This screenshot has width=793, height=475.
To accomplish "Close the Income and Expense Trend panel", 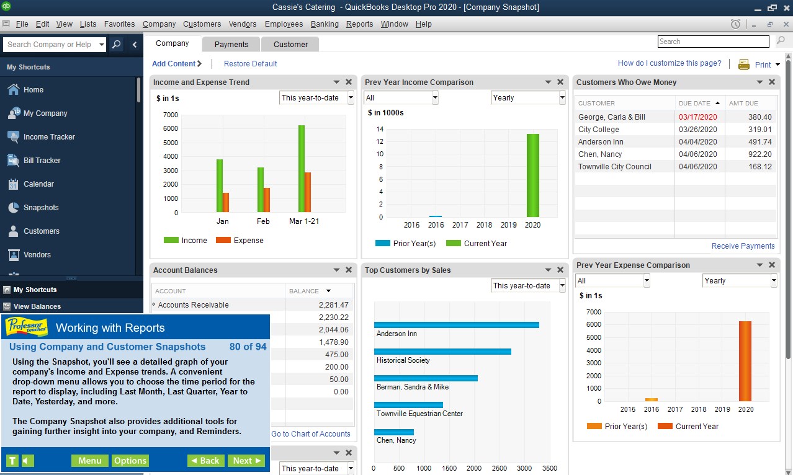I will (349, 82).
